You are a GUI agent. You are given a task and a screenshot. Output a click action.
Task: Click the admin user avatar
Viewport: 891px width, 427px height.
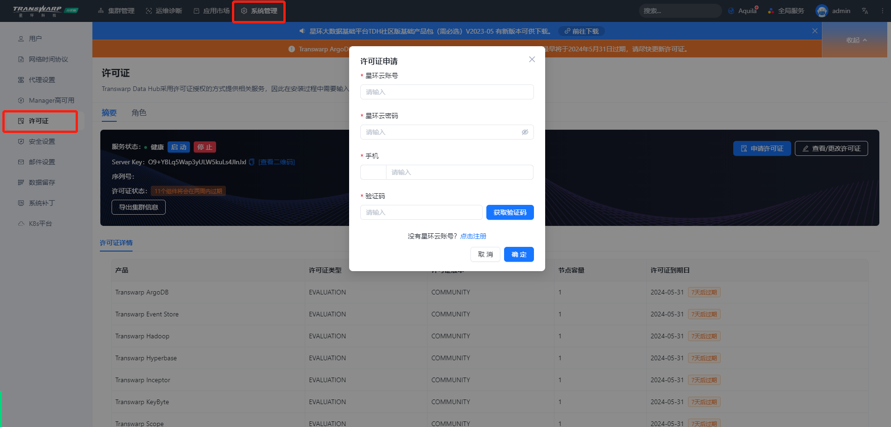(x=821, y=11)
